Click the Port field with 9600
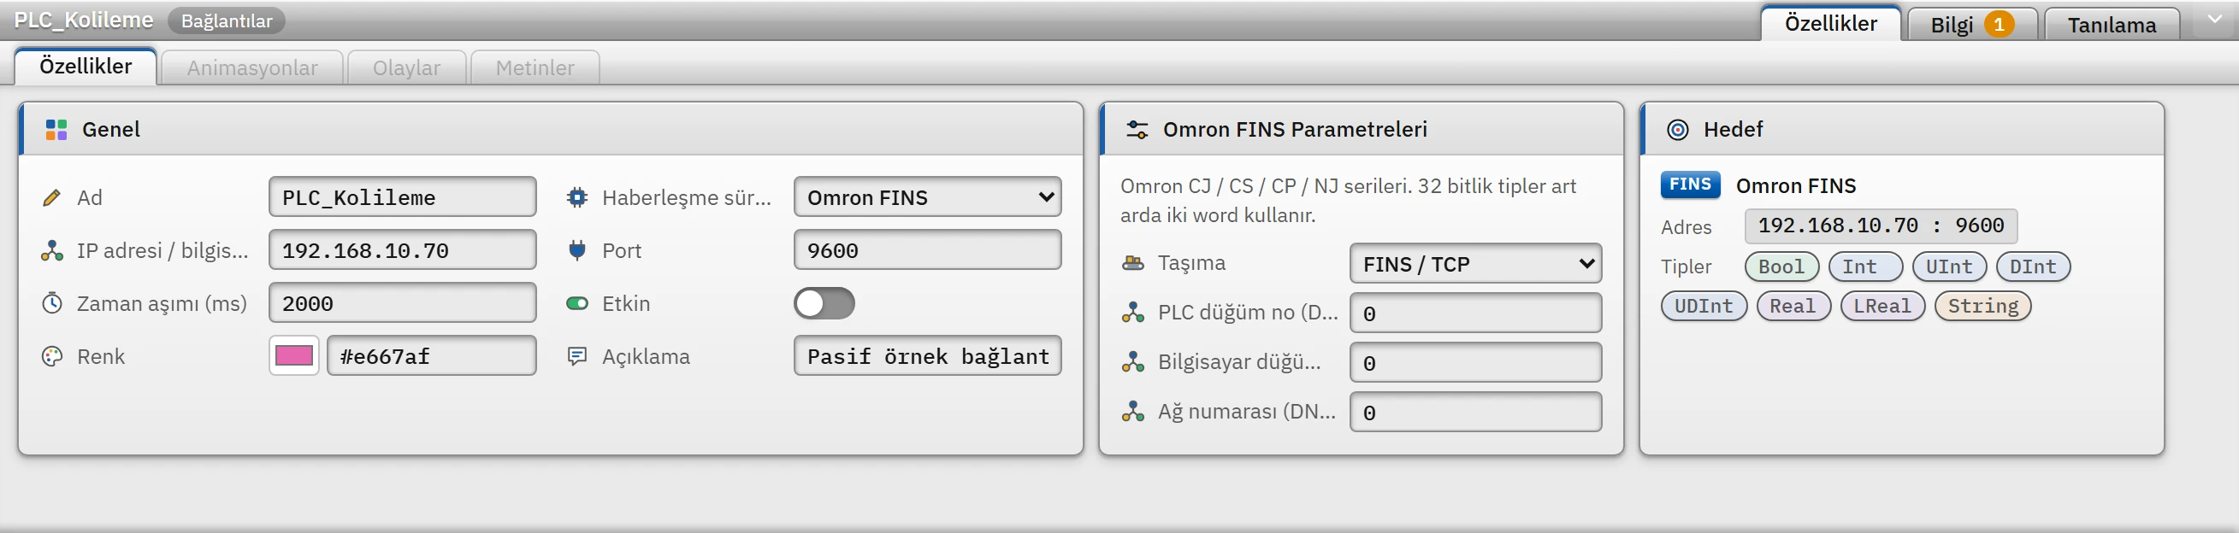The width and height of the screenshot is (2239, 533). coord(927,251)
